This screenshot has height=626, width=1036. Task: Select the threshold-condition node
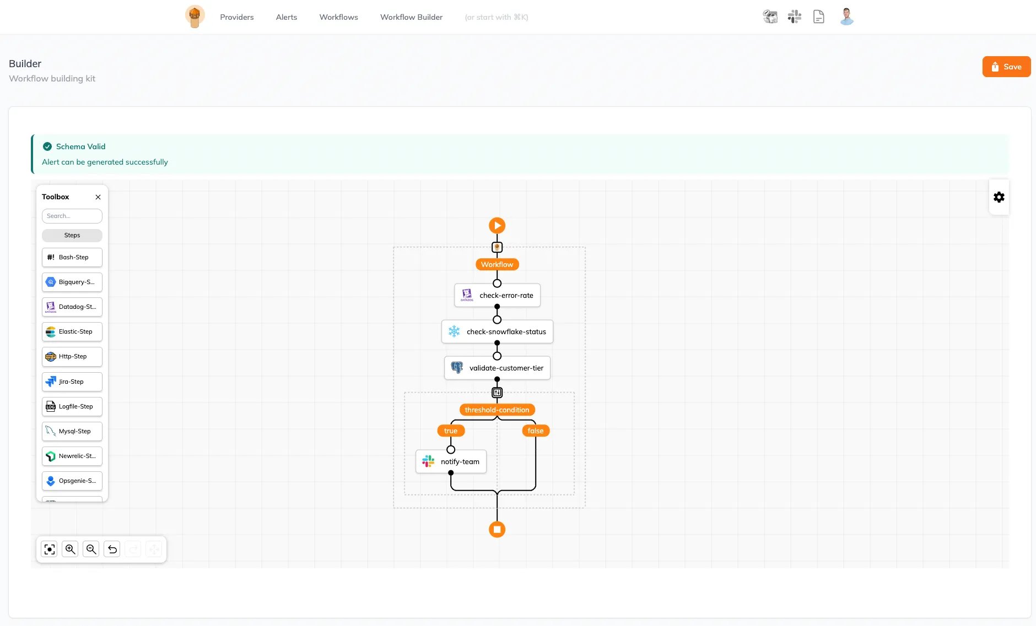tap(497, 410)
